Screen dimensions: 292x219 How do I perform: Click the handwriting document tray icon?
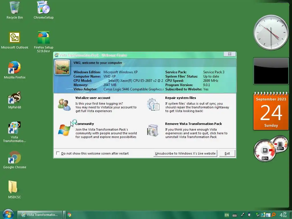tap(249, 215)
